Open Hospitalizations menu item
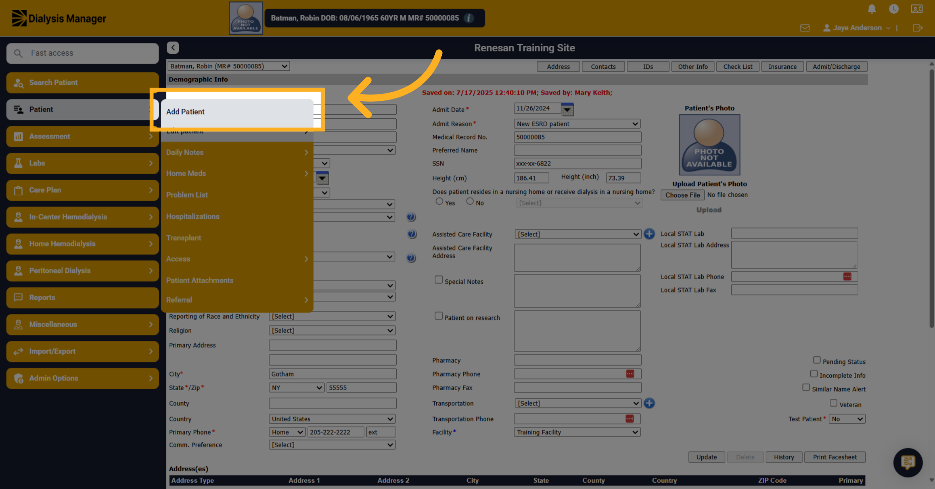The image size is (935, 489). 237,216
